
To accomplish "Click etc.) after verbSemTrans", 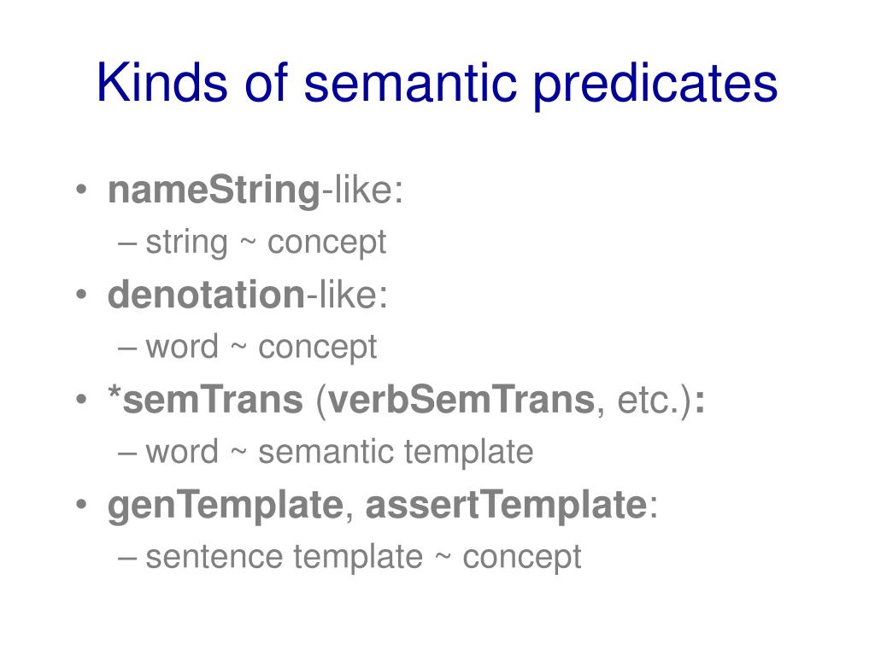I will tap(655, 401).
